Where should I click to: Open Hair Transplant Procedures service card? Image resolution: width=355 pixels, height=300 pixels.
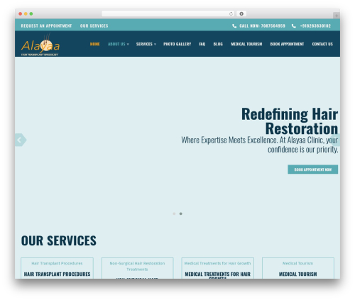pyautogui.click(x=57, y=268)
